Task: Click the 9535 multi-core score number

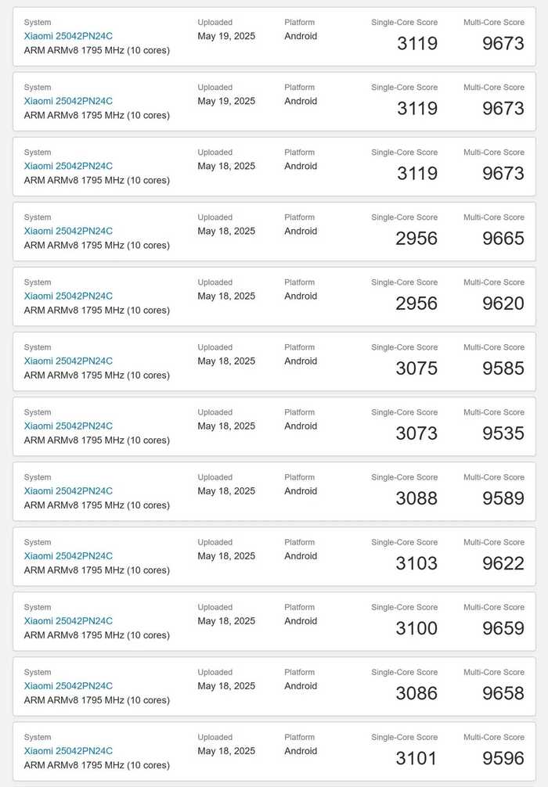Action: (x=503, y=433)
